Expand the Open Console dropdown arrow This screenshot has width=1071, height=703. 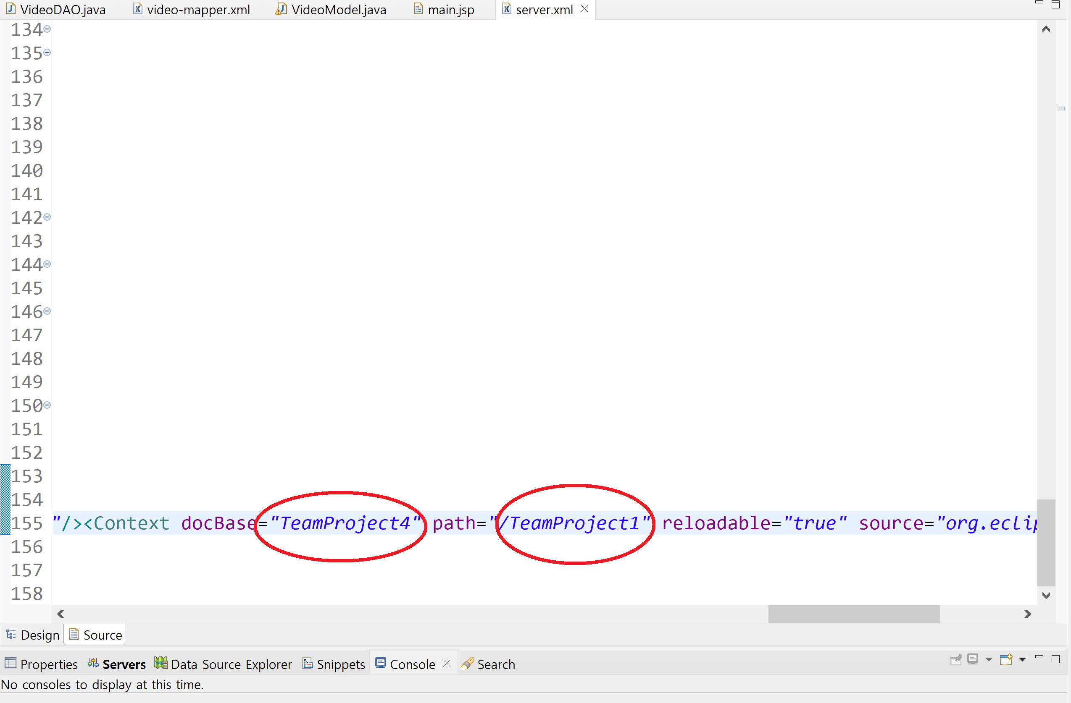[1022, 660]
